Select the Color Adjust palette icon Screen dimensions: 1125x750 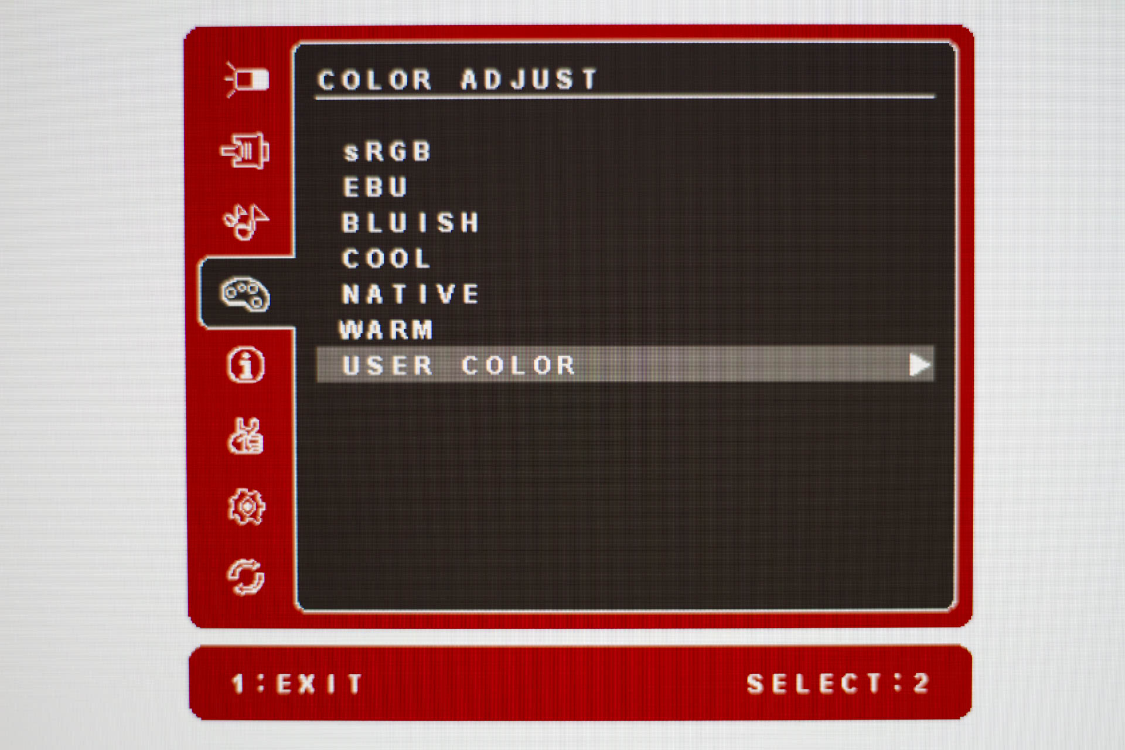tap(245, 294)
